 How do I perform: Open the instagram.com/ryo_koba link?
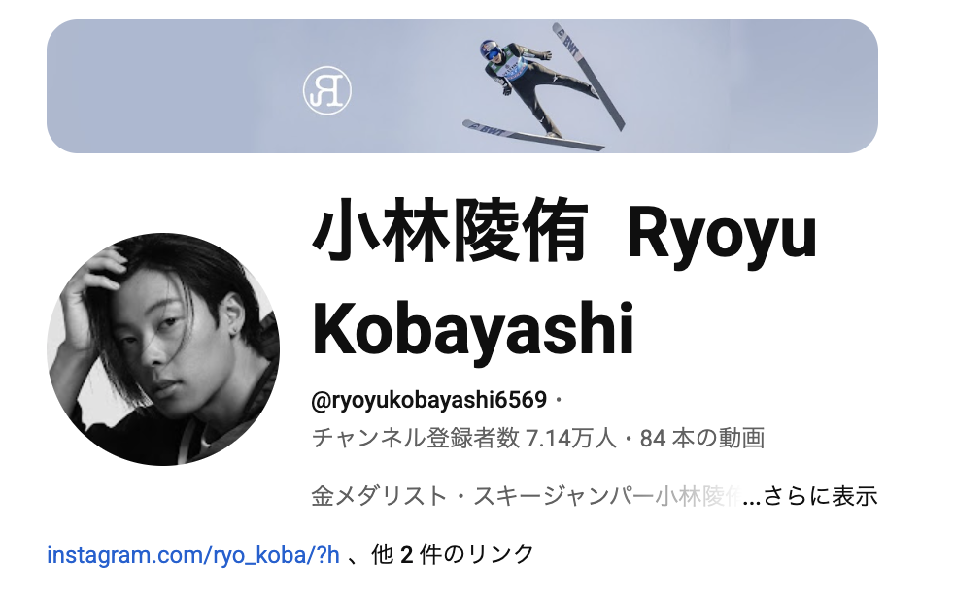(193, 554)
